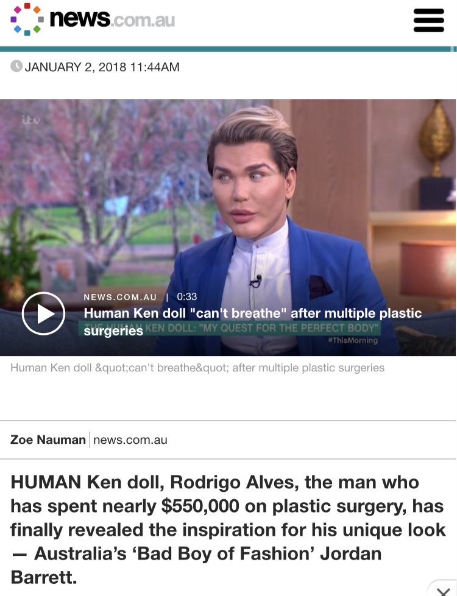This screenshot has width=457, height=596.
Task: Click the itv watermark on the video
Action: click(x=31, y=121)
